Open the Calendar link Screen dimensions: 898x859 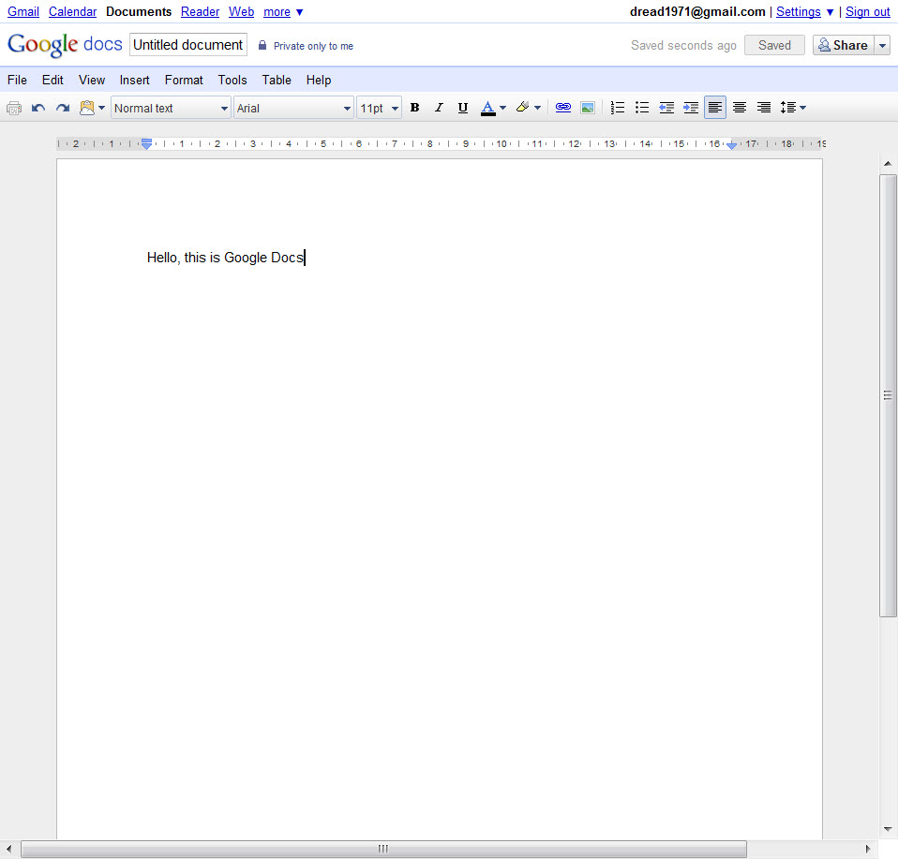[x=73, y=12]
